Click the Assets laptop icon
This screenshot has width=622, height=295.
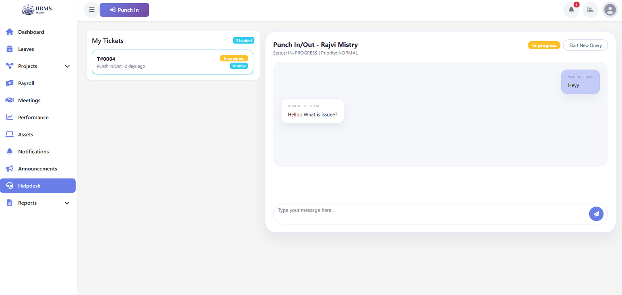tap(10, 134)
